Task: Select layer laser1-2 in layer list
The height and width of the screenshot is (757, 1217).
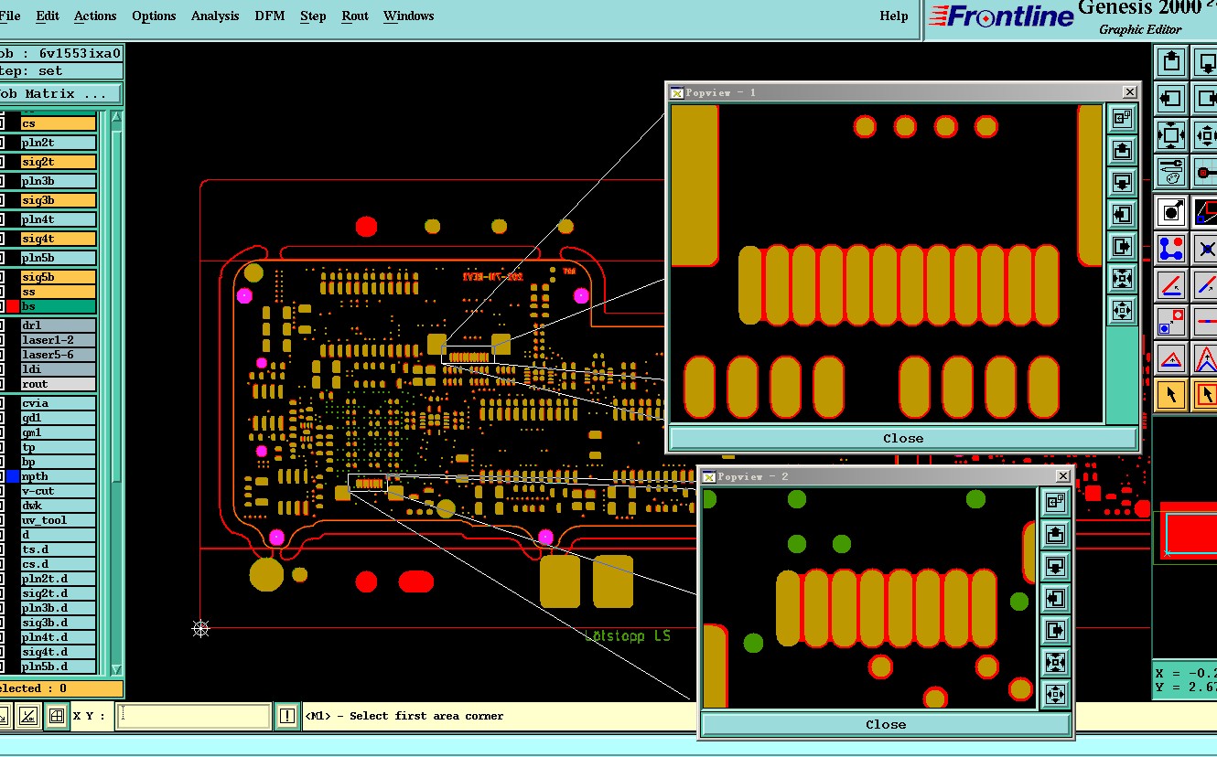Action: [x=59, y=340]
